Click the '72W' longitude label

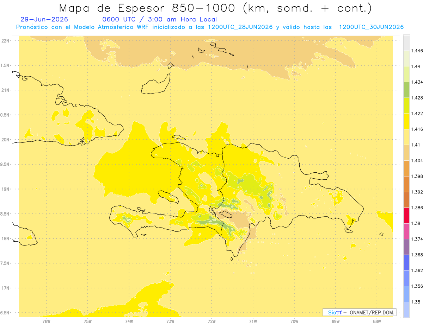point(211,321)
